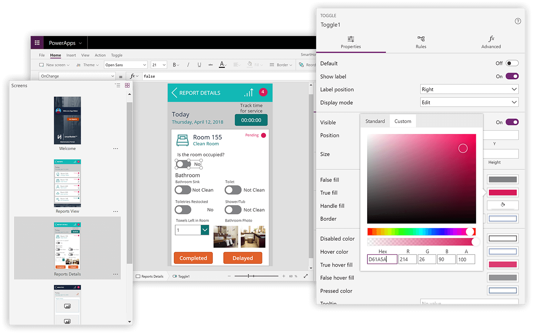Screen dimensions: 533x333
Task: Open the Font color tool
Action: (222, 65)
